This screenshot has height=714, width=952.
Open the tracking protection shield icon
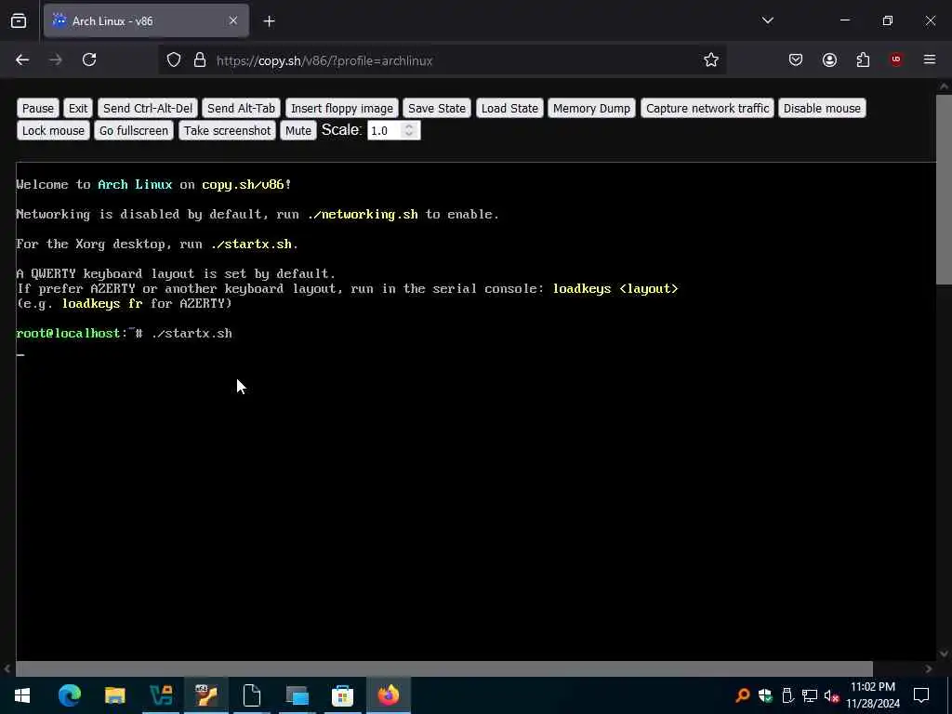pyautogui.click(x=174, y=60)
